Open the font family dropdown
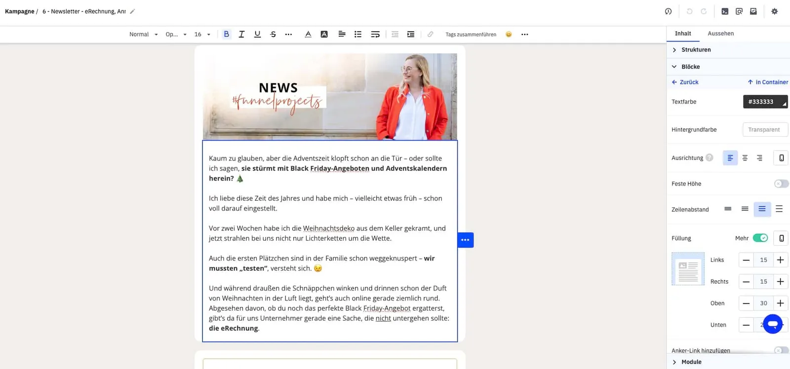Viewport: 790px width, 369px height. (x=176, y=35)
